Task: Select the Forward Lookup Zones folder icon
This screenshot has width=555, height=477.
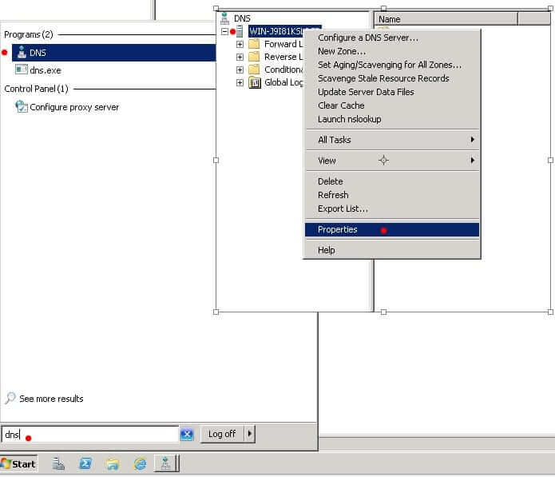Action: 254,44
